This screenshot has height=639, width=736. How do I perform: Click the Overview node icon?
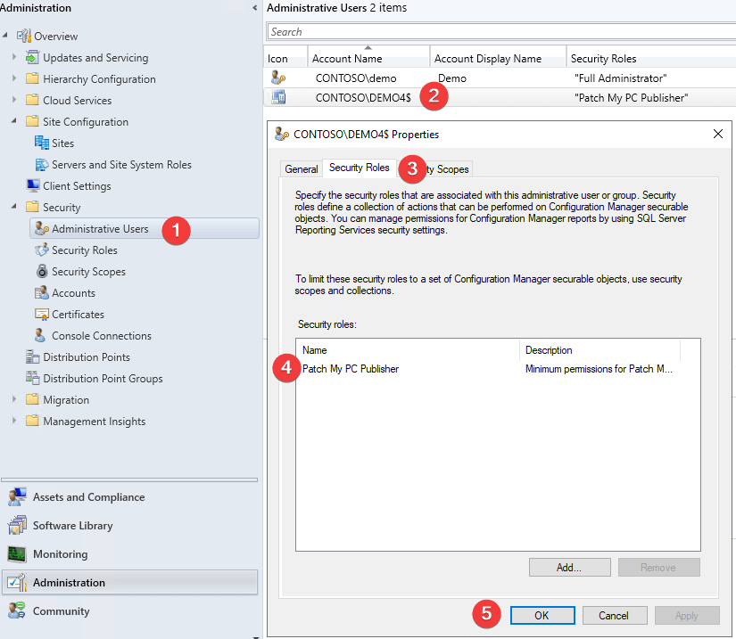click(x=24, y=36)
